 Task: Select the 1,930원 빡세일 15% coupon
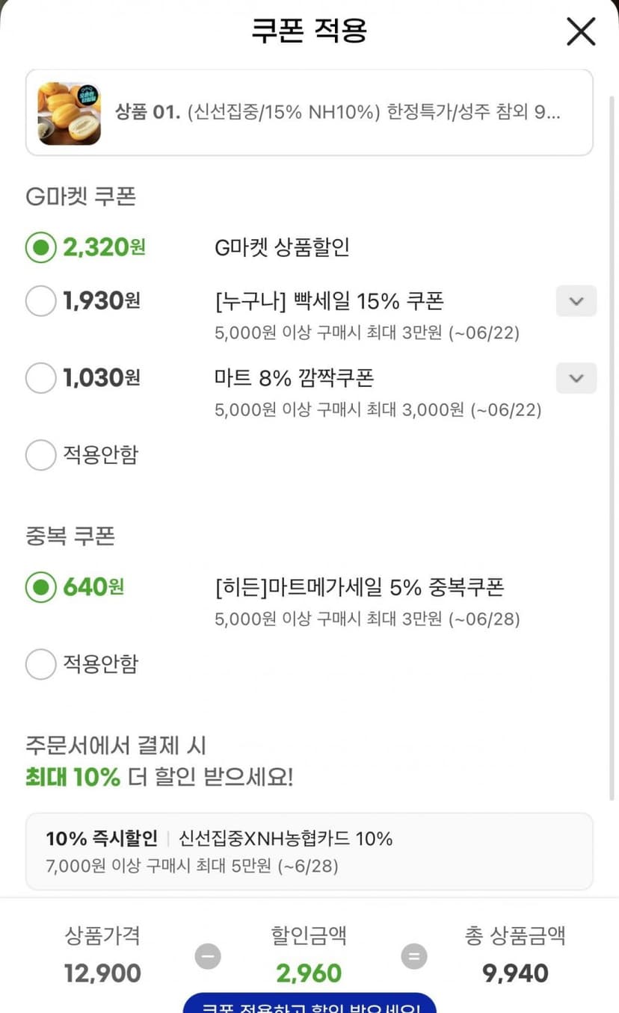[x=40, y=301]
